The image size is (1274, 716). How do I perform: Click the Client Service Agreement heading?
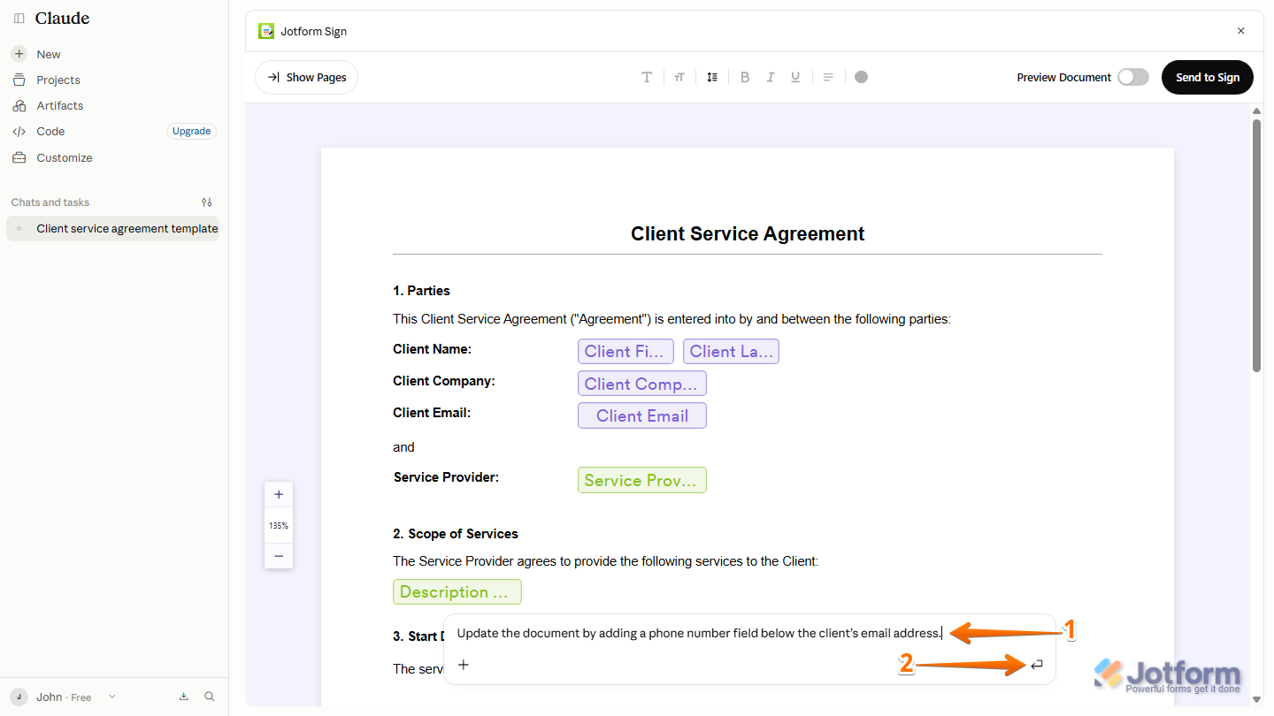click(748, 233)
